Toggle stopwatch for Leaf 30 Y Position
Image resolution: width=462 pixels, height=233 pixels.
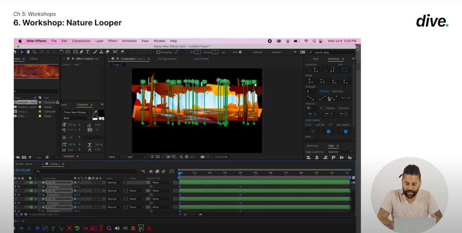(x=40, y=187)
